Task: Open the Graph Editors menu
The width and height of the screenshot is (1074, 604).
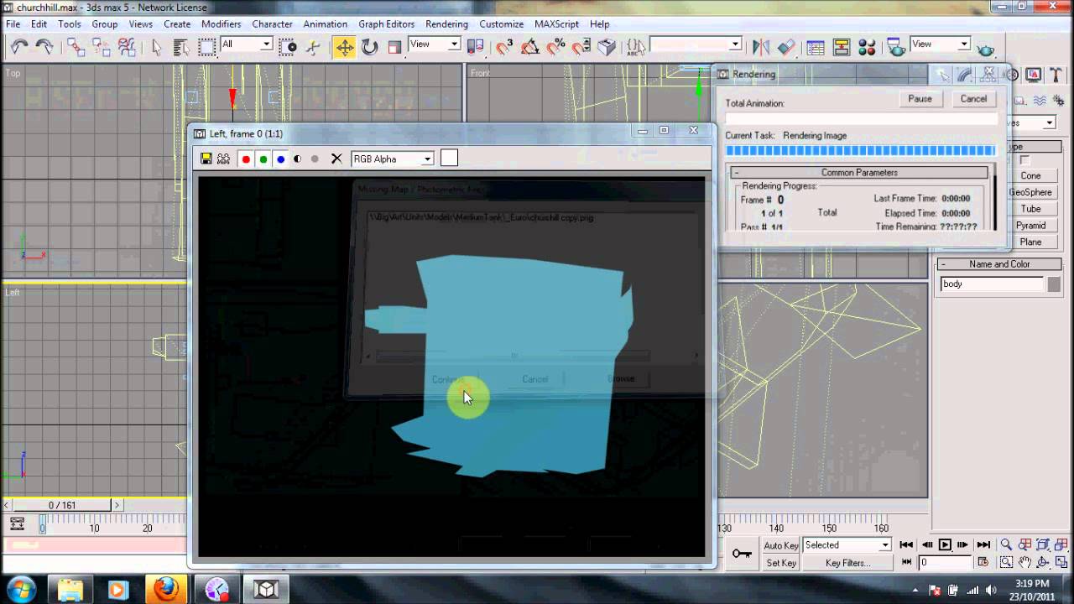Action: point(387,24)
